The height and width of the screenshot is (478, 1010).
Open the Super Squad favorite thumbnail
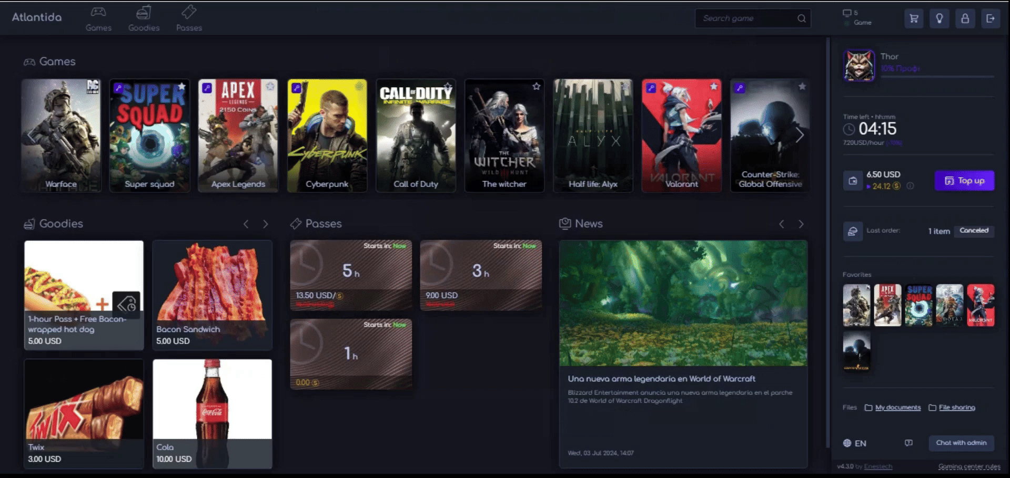918,305
